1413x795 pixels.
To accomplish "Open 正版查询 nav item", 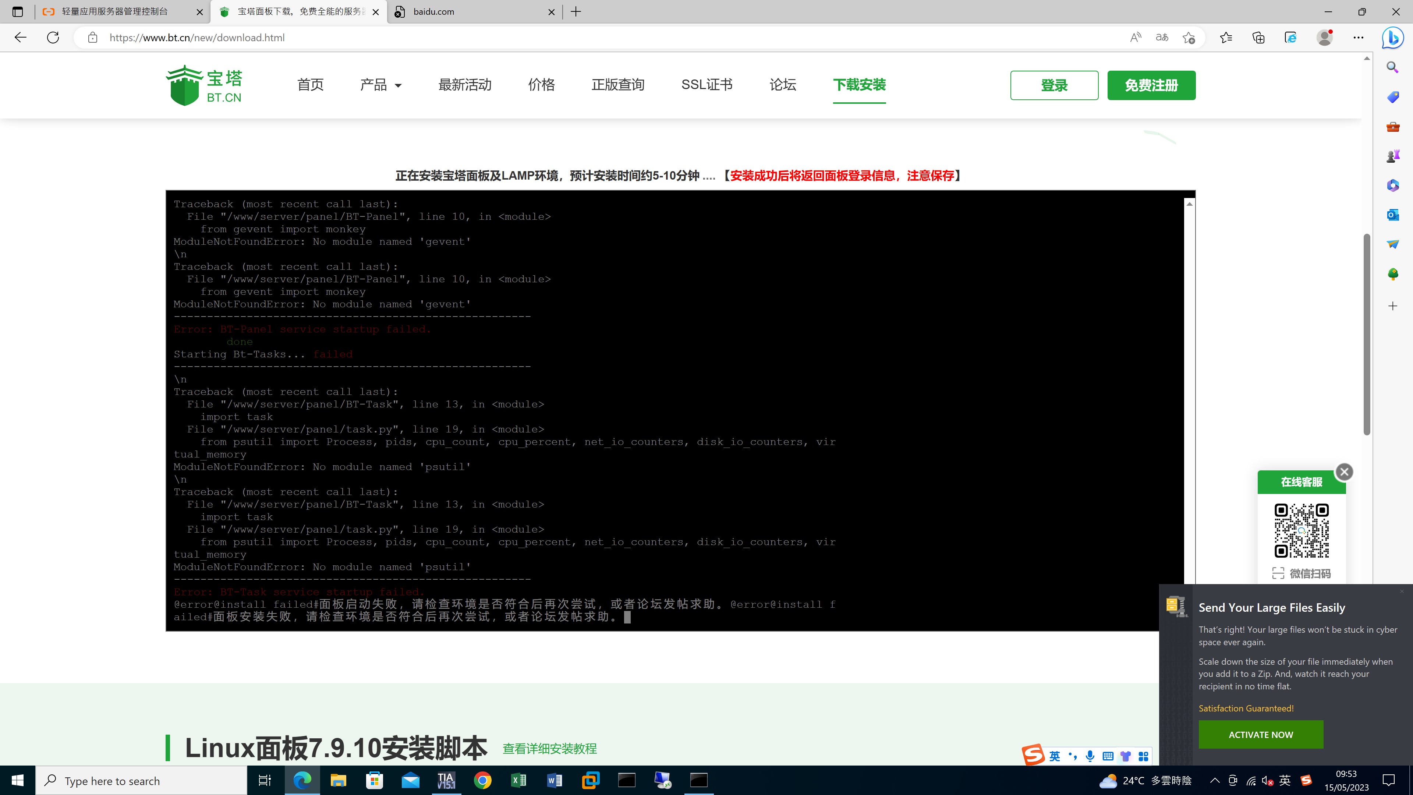I will point(618,85).
